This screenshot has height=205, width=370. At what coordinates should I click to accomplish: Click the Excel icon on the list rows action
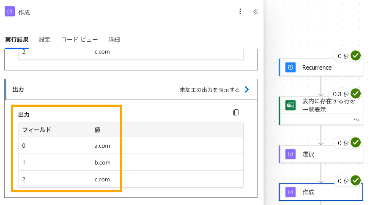click(291, 105)
